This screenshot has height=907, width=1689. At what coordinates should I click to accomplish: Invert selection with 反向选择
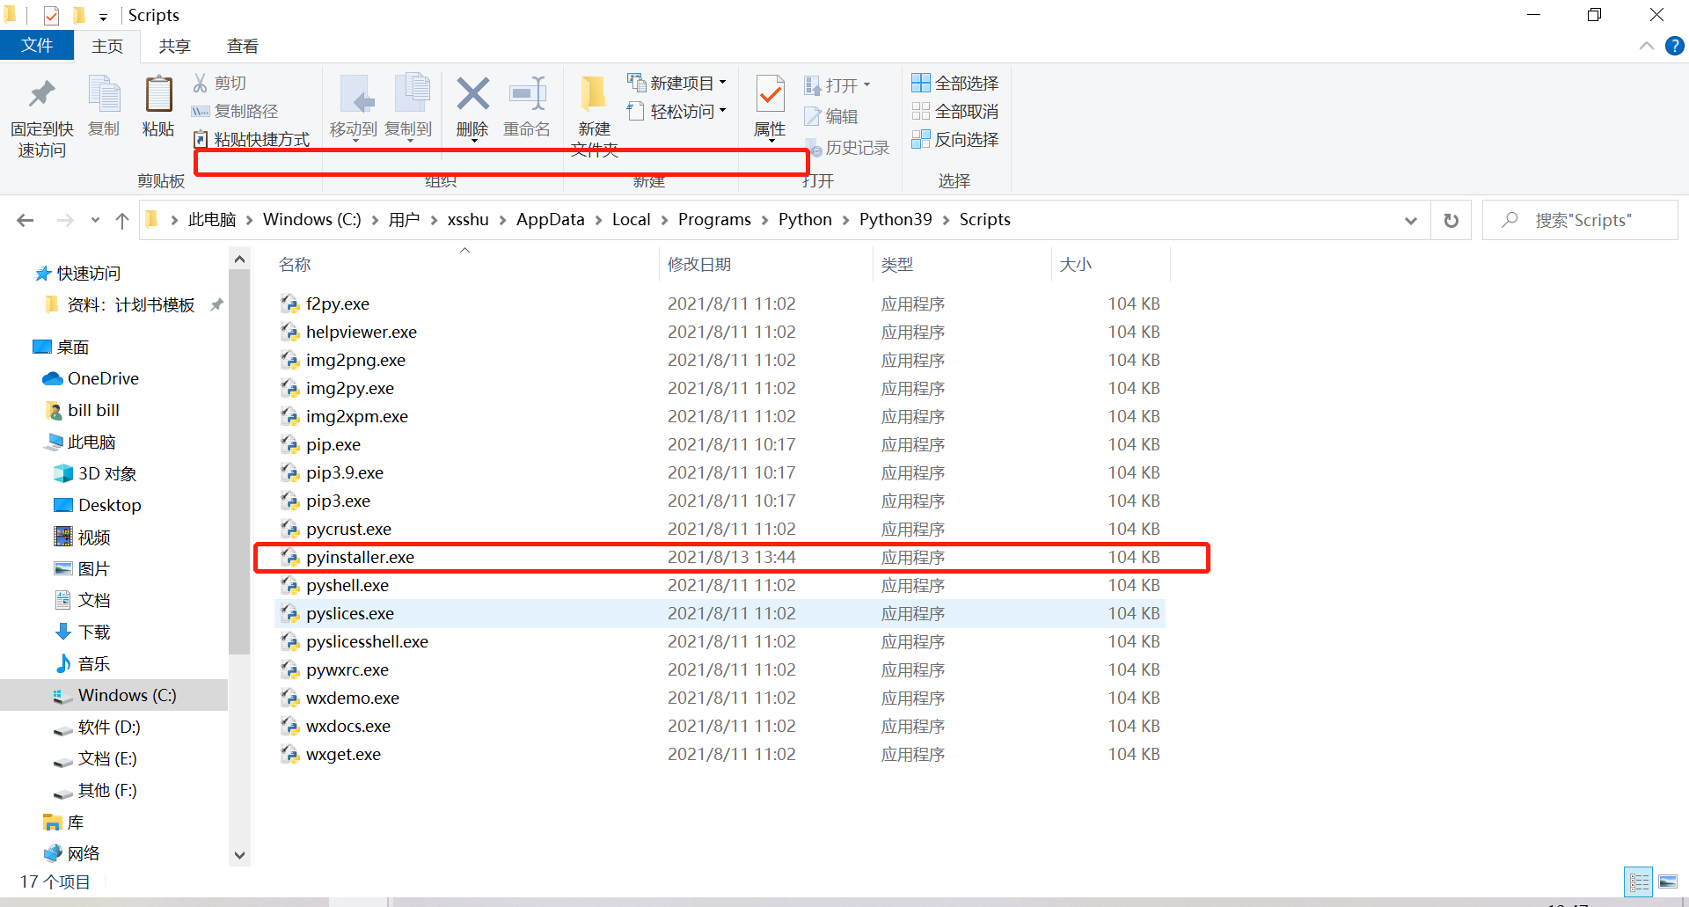955,139
